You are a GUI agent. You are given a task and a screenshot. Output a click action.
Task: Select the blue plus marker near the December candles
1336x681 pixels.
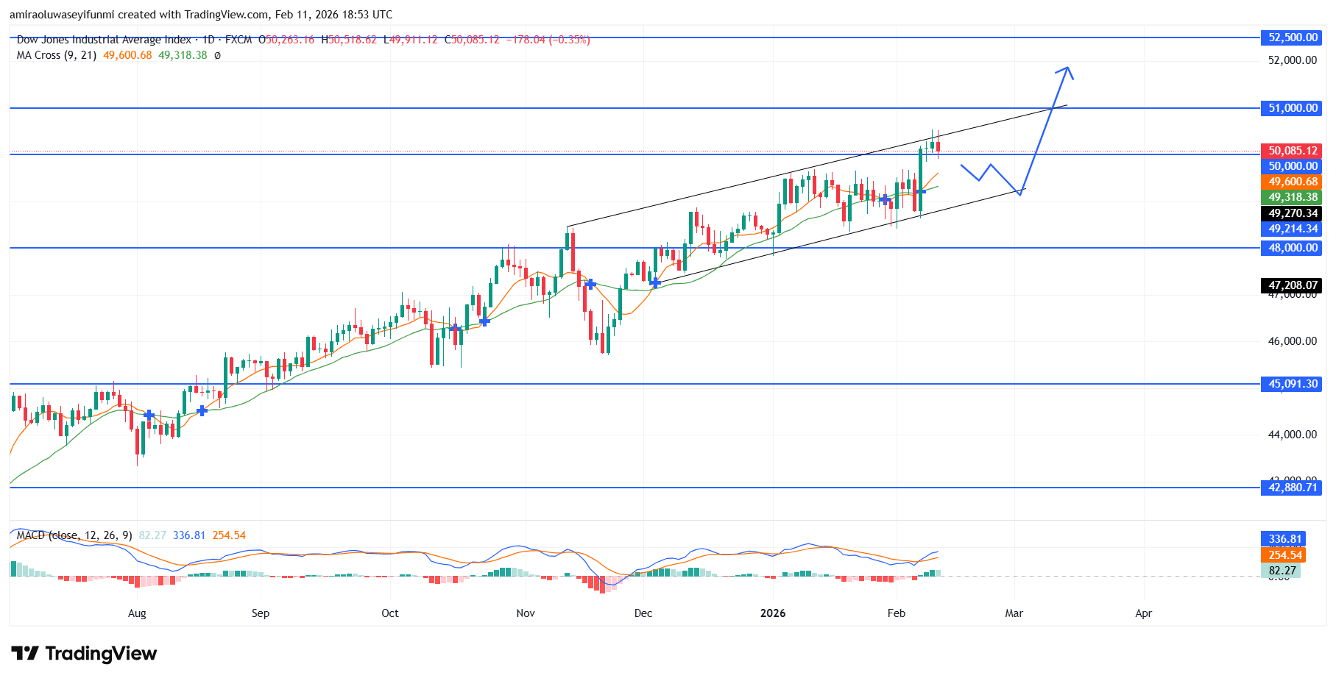pyautogui.click(x=654, y=282)
